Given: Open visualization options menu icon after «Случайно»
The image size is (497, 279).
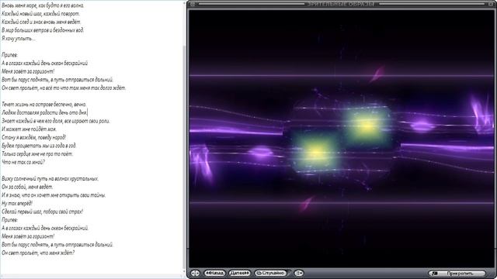Looking at the screenshot, I should [x=298, y=273].
